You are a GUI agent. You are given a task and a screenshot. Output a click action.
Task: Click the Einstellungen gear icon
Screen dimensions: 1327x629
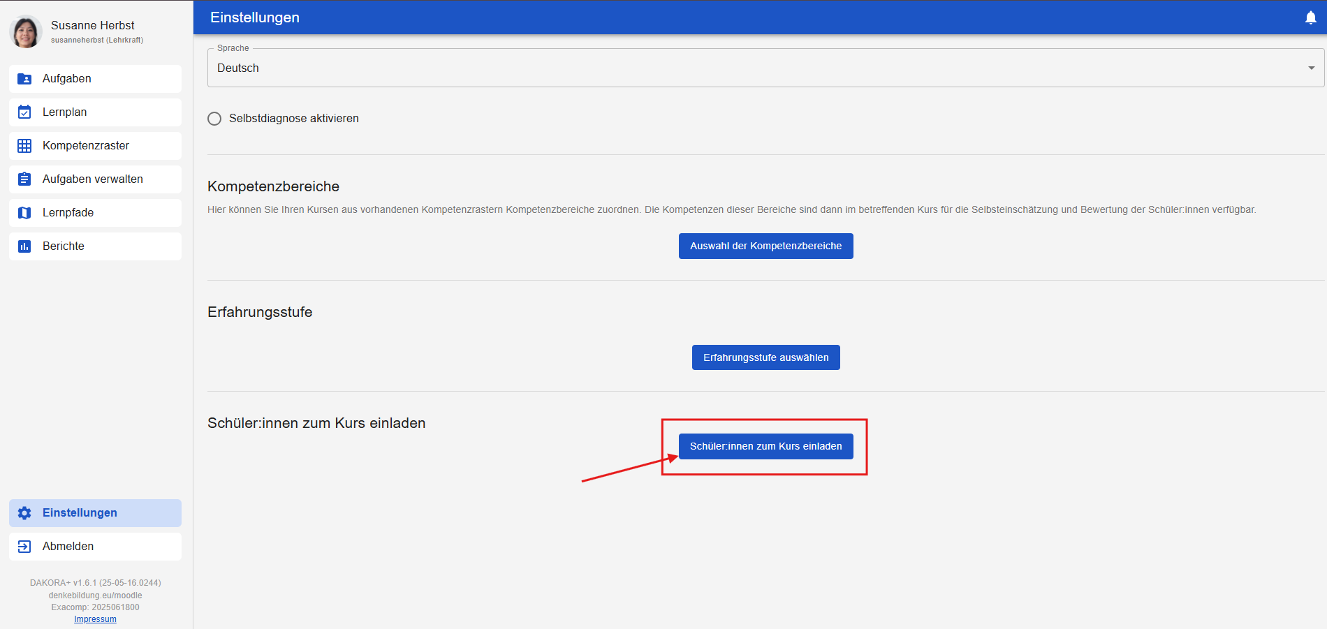[x=24, y=513]
